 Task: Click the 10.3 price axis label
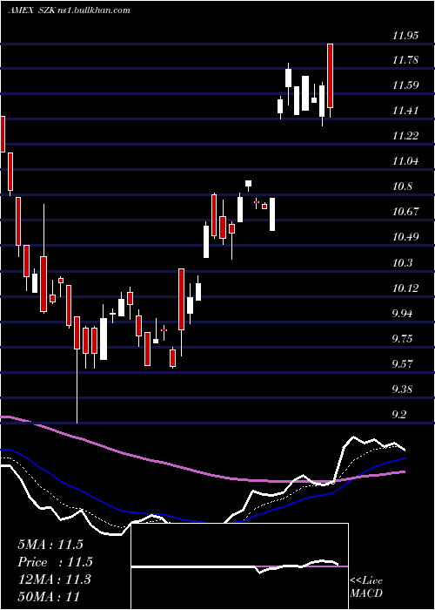402,263
